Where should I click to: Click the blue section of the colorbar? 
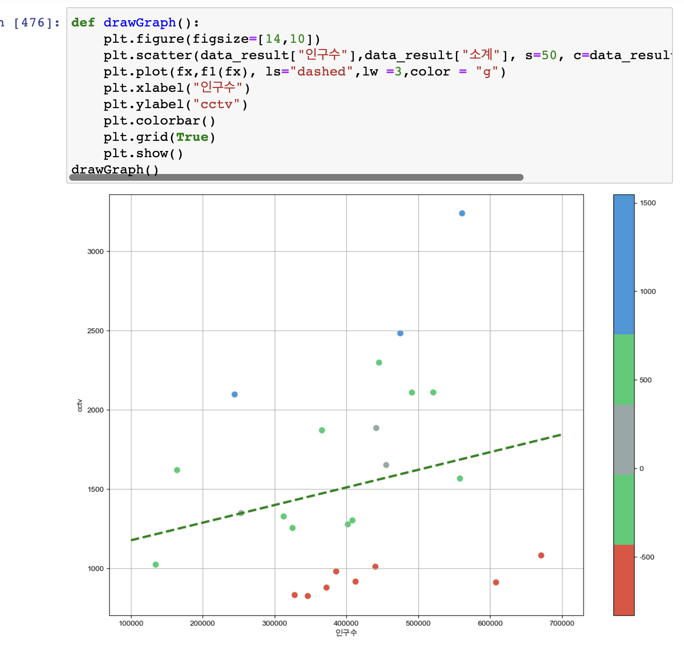(623, 264)
